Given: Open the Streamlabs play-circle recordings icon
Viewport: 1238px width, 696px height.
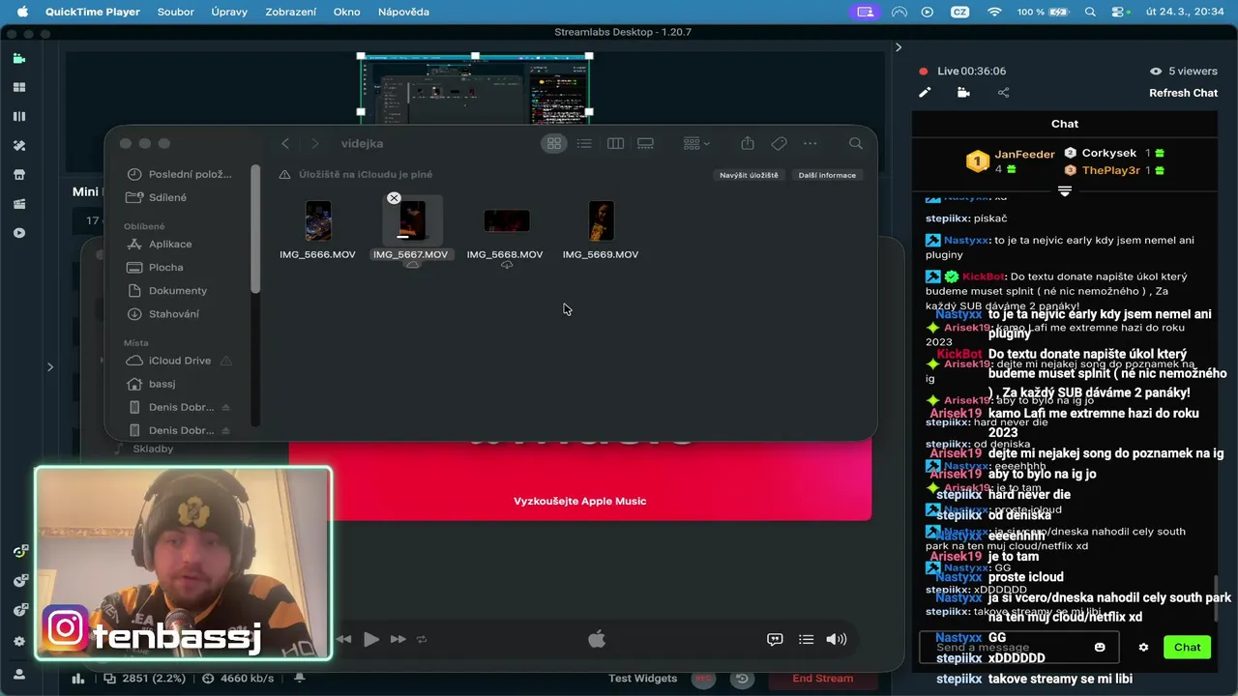Looking at the screenshot, I should coord(18,233).
